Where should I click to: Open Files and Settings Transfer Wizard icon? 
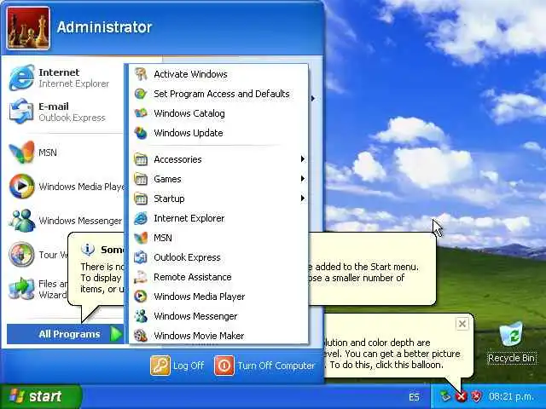(x=21, y=288)
